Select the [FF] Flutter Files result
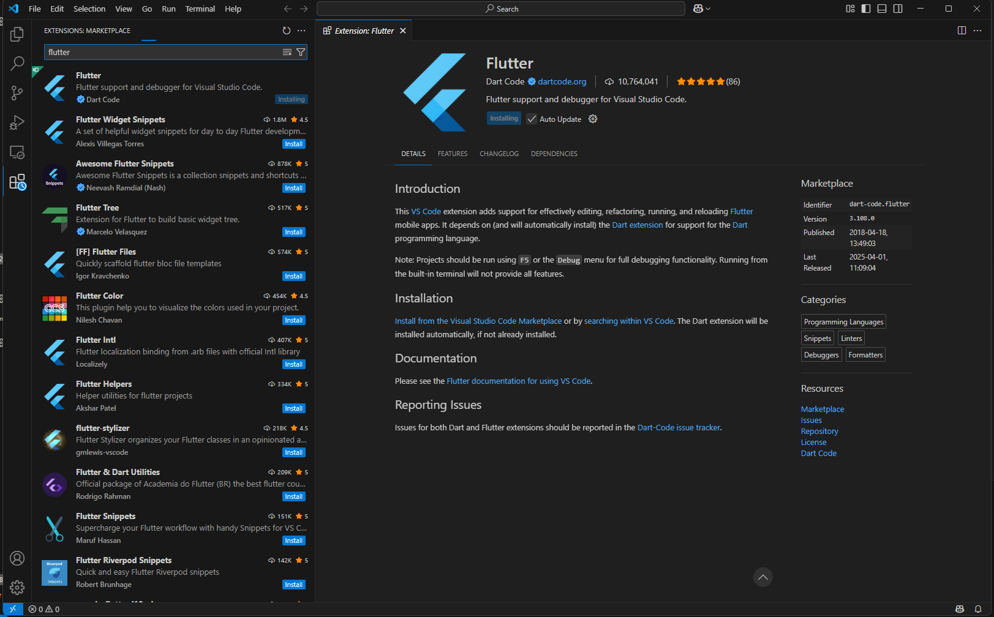Viewport: 994px width, 617px height. coord(173,263)
